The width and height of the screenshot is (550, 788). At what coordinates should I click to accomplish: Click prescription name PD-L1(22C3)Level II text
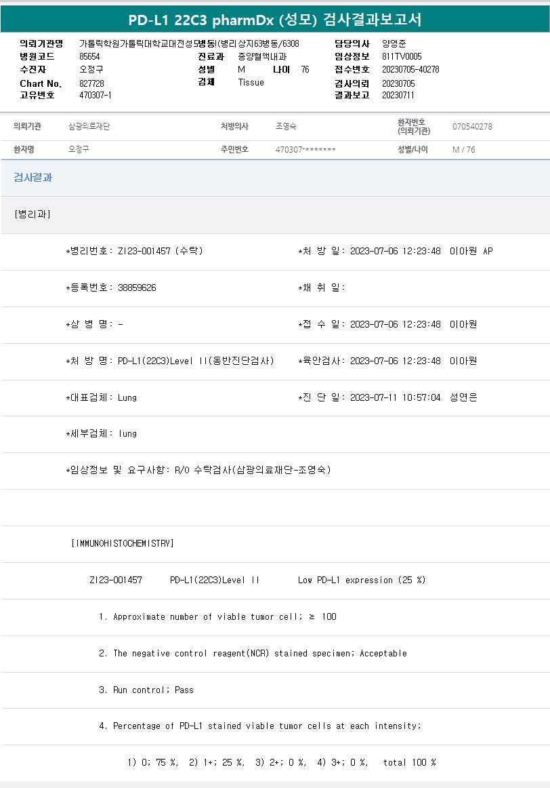click(x=196, y=361)
